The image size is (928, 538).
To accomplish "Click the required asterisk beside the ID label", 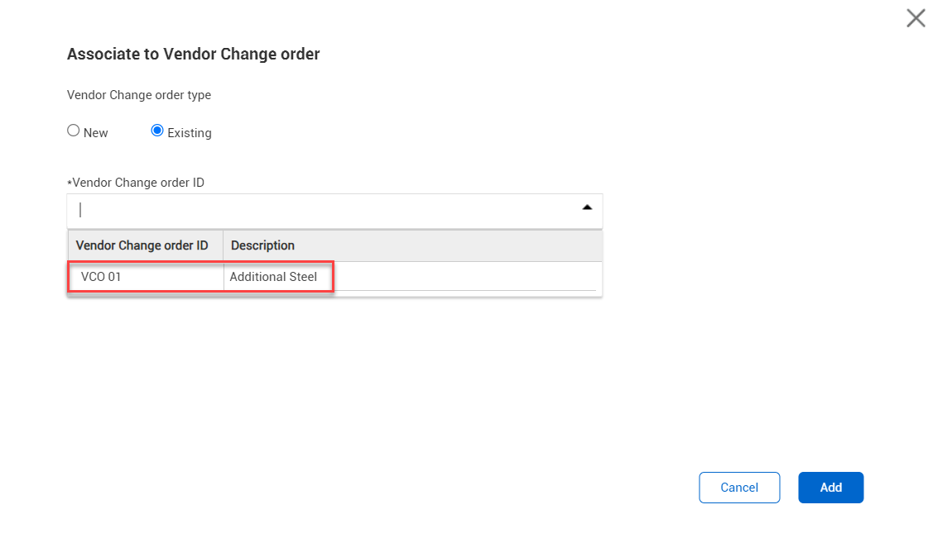I will click(x=70, y=183).
